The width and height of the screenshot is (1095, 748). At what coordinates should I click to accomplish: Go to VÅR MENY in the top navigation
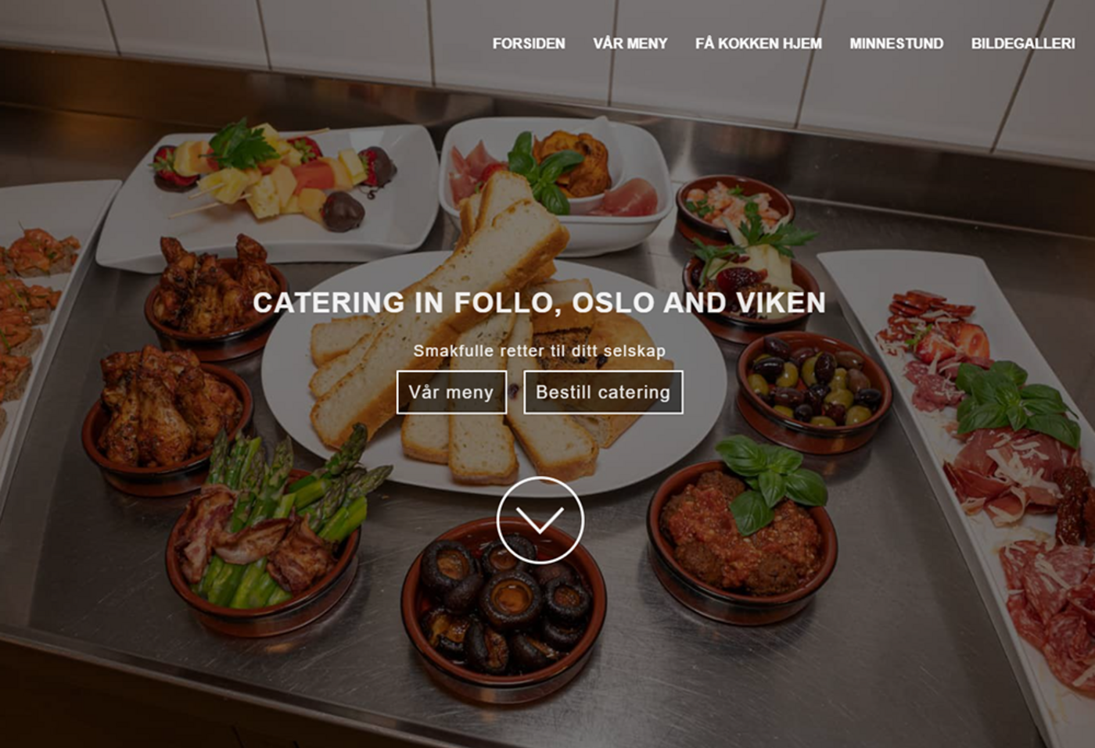630,44
